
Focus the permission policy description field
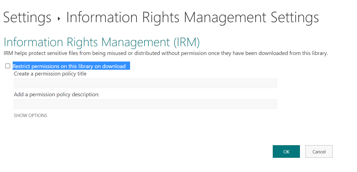point(145,104)
